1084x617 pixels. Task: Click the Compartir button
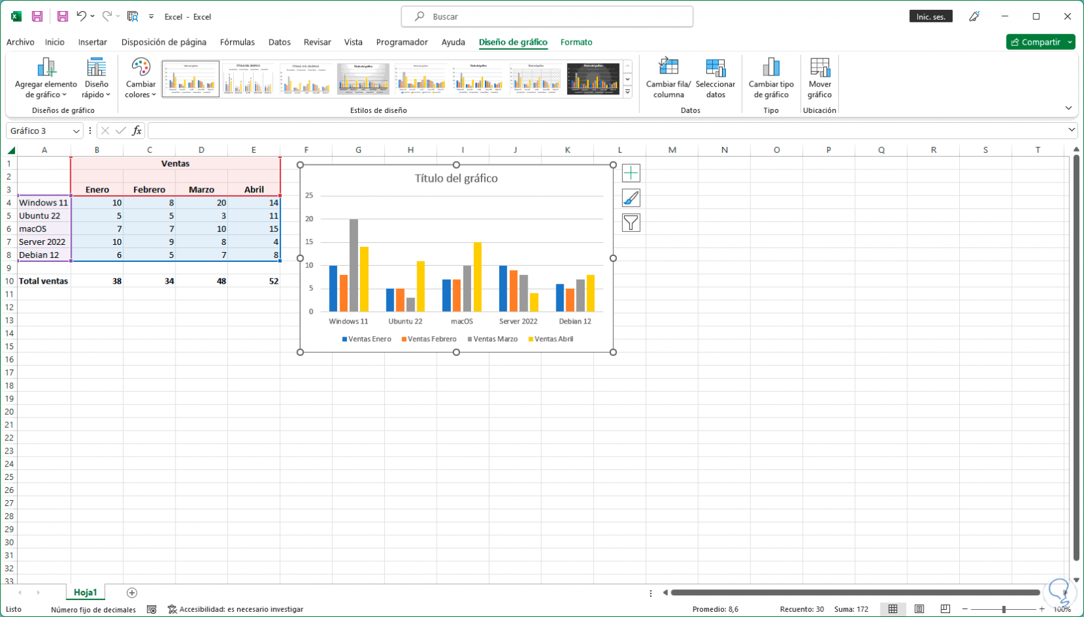1036,42
